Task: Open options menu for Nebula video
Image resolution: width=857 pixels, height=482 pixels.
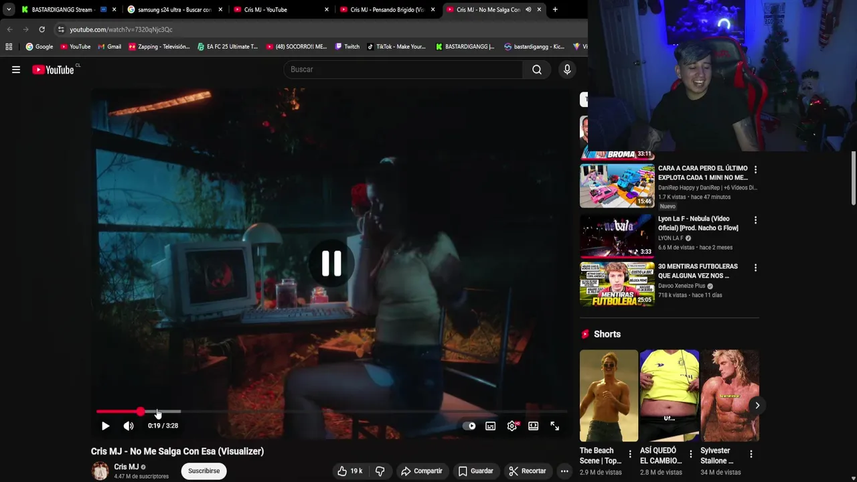Action: pos(755,220)
